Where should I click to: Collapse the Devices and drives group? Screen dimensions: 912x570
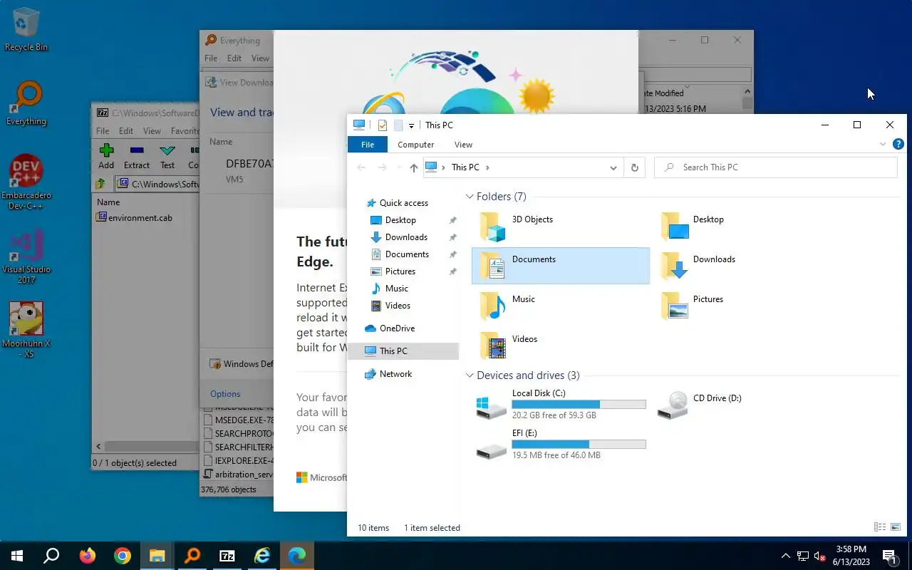pyautogui.click(x=470, y=375)
